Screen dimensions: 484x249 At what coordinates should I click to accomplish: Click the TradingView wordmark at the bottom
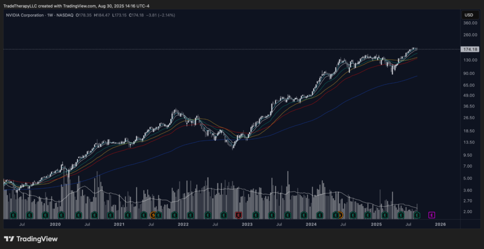[37, 239]
